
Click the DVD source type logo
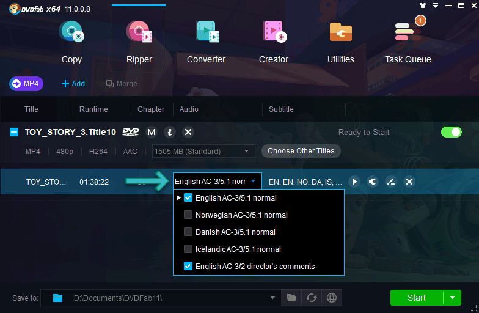pos(131,132)
